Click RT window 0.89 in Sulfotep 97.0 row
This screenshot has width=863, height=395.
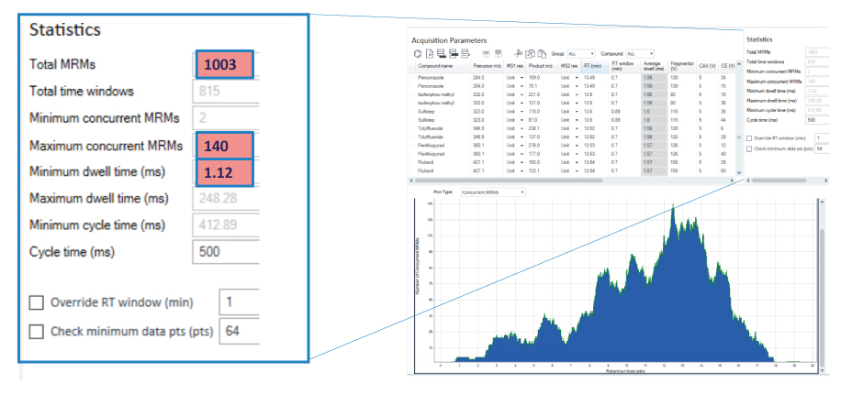pos(615,120)
